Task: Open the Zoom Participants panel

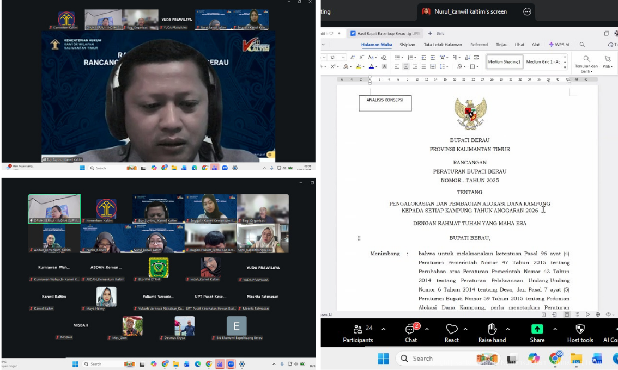Action: coord(358,334)
